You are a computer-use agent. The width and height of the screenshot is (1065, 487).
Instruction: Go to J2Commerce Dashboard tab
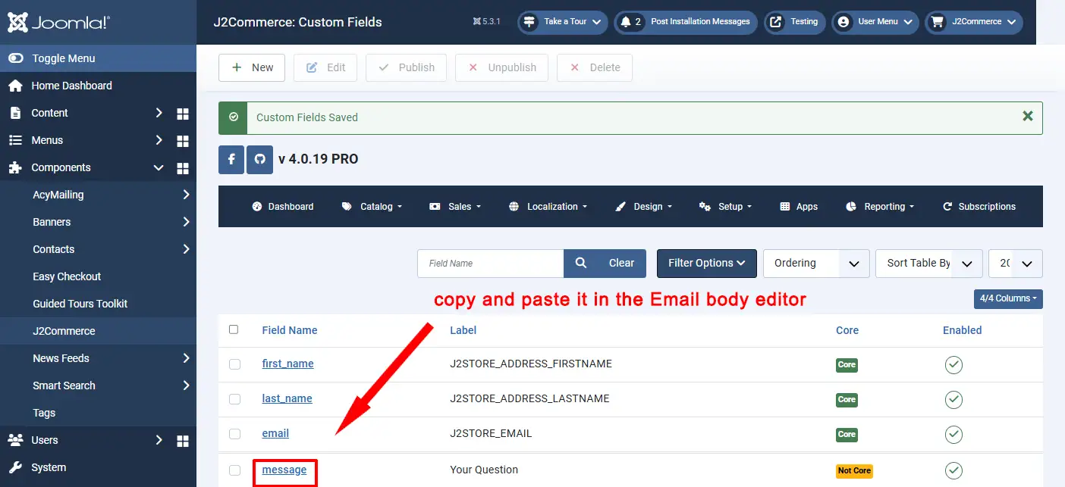[283, 207]
